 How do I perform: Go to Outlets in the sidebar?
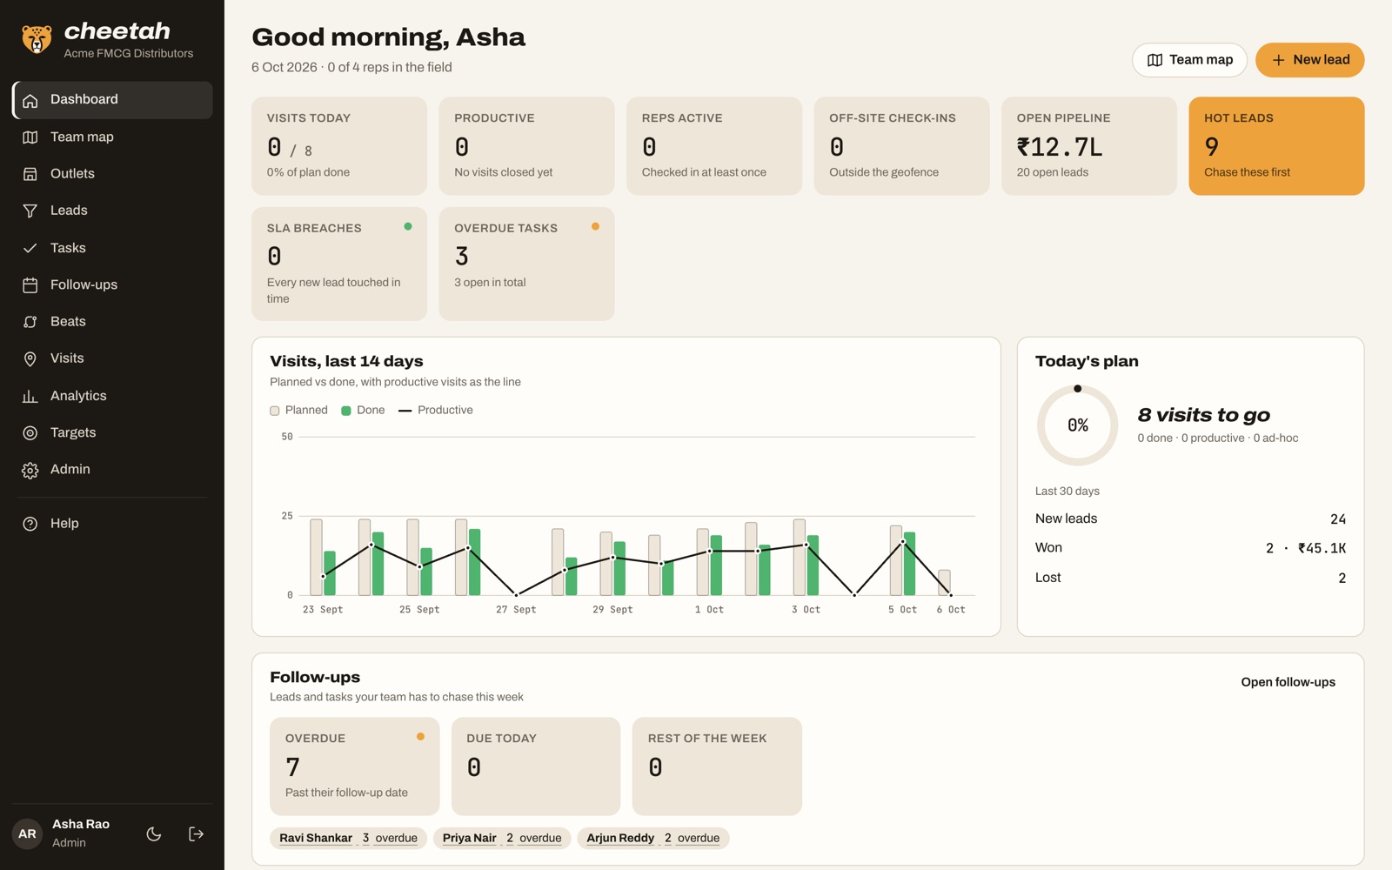[x=112, y=174]
